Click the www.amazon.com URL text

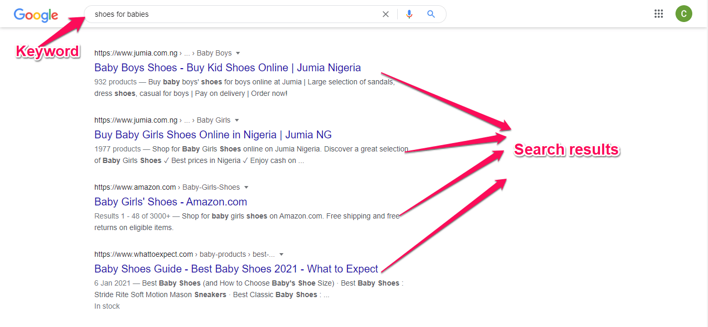135,187
